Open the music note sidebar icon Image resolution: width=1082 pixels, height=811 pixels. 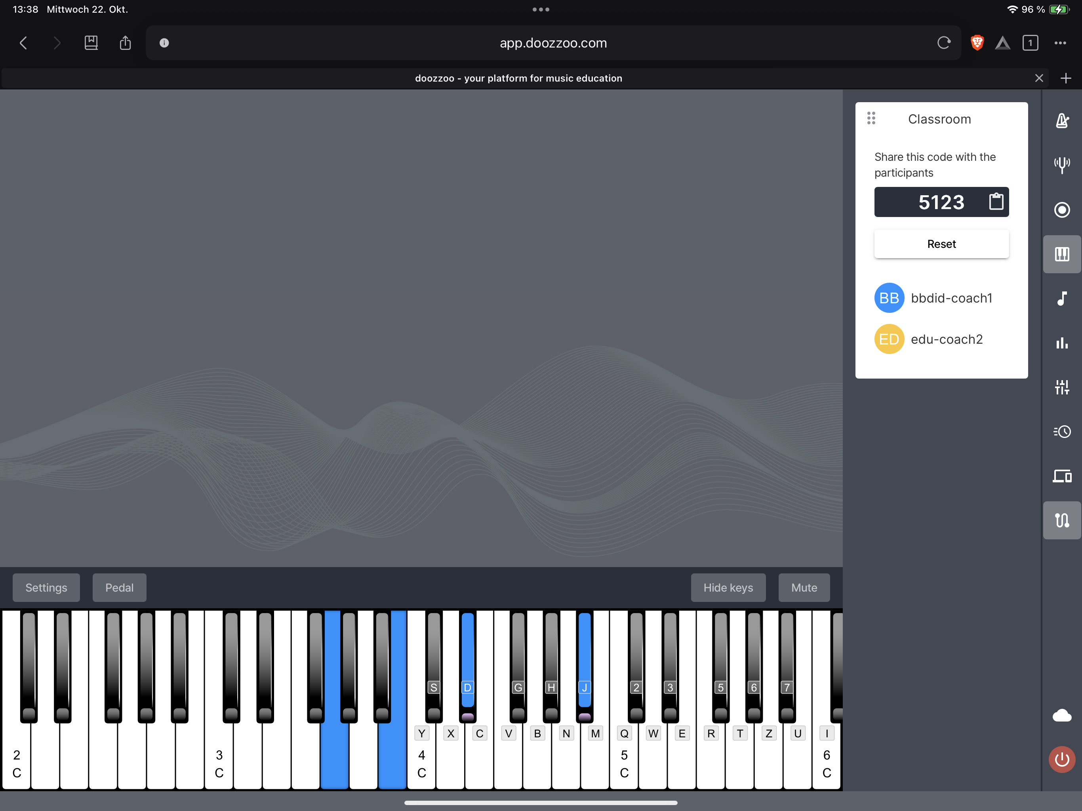[x=1061, y=298]
